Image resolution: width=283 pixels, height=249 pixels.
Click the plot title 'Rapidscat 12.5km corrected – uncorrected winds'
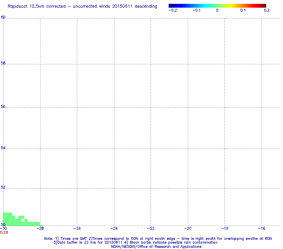coord(82,7)
